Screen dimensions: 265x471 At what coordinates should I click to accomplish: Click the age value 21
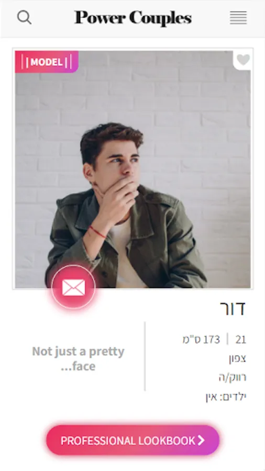coord(241,340)
